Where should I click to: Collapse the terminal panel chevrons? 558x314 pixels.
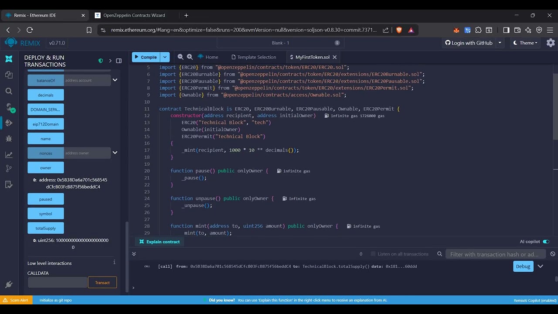coord(134,254)
